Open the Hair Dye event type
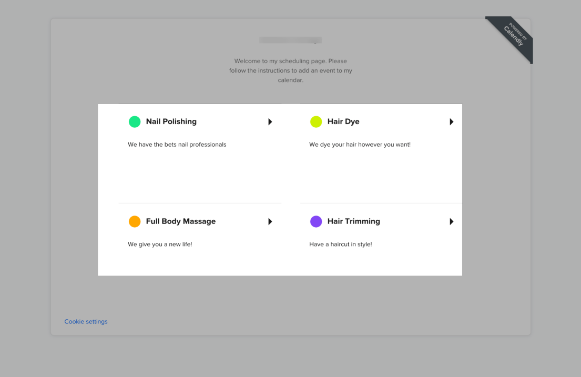This screenshot has width=581, height=377. point(381,154)
